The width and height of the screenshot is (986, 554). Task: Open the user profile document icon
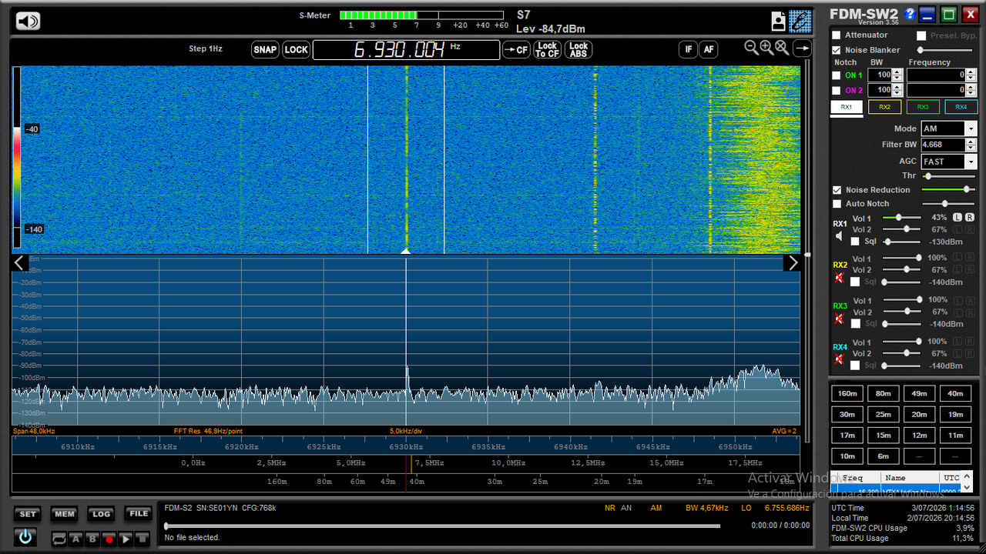point(779,22)
